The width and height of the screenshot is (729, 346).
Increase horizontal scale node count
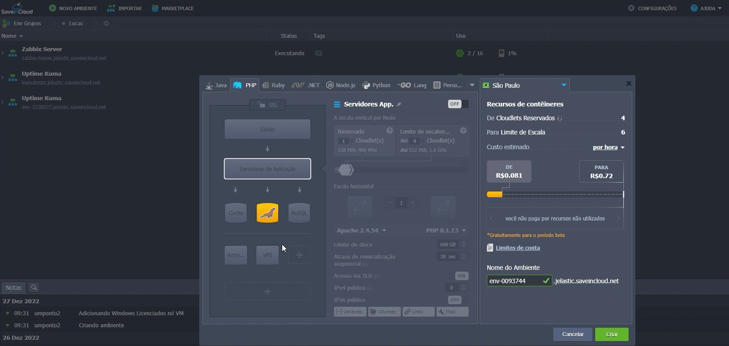click(x=413, y=203)
